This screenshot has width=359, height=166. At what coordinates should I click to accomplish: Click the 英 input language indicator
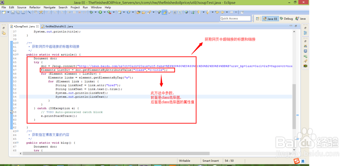tap(303, 161)
